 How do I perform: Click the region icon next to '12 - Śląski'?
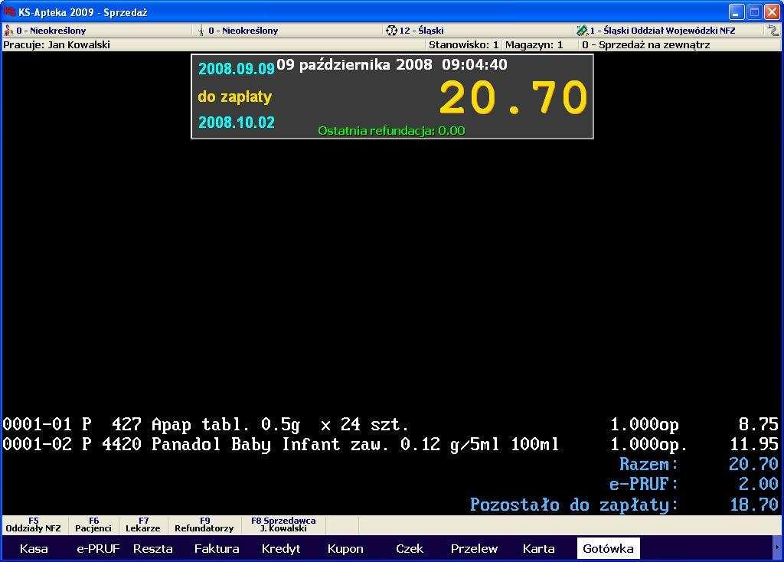[x=391, y=31]
